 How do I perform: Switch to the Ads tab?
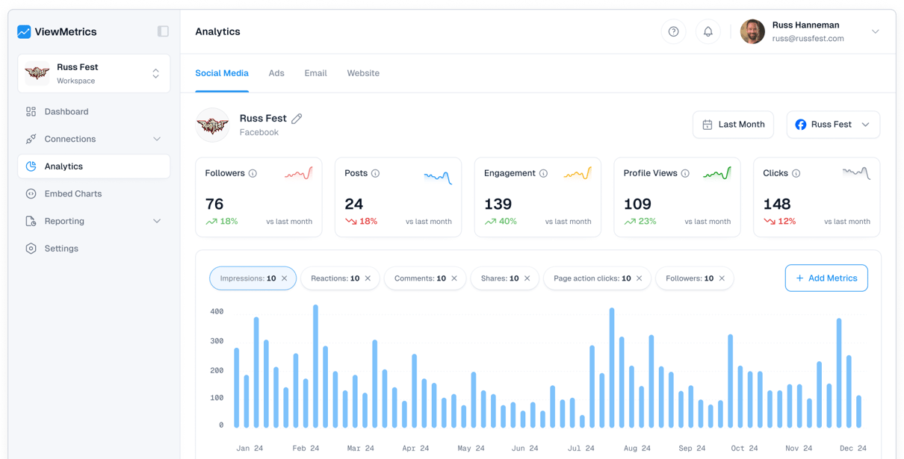pos(276,73)
